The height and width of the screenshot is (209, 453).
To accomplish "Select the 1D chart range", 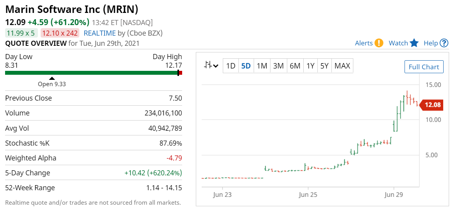I will coord(231,66).
